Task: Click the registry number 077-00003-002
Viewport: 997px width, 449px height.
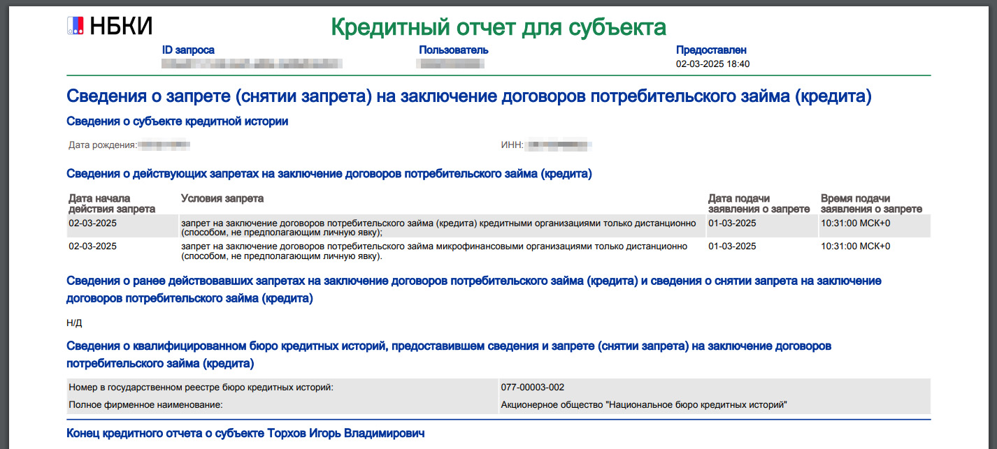Action: [x=532, y=388]
